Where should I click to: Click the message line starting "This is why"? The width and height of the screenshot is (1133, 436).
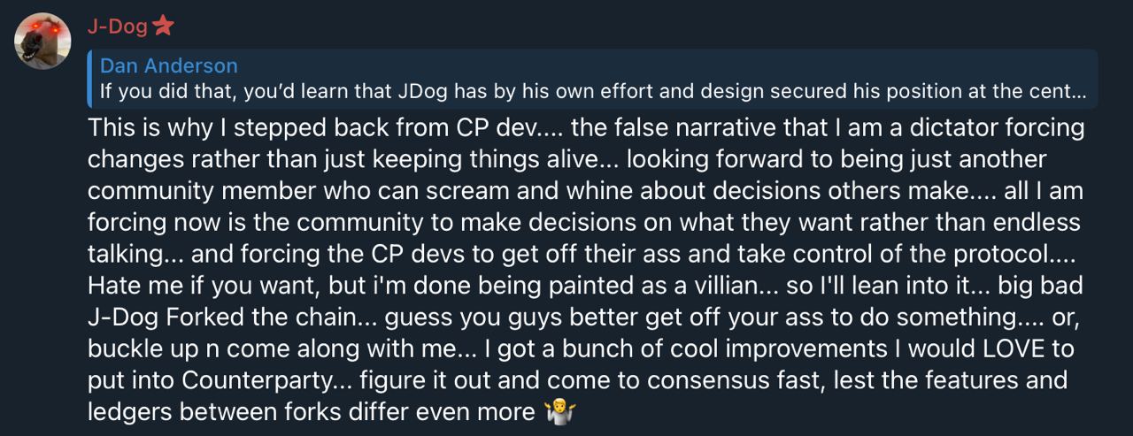pos(586,128)
